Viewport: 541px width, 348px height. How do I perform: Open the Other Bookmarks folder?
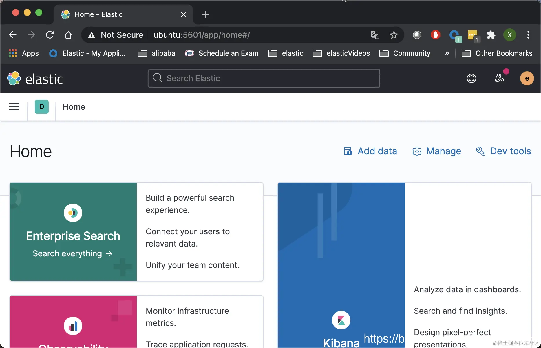pos(497,53)
